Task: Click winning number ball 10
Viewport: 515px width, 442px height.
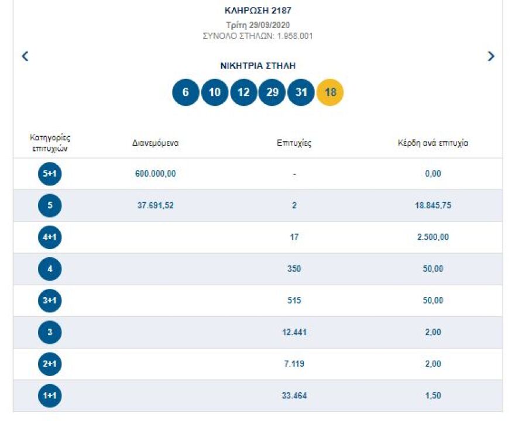Action: [214, 92]
